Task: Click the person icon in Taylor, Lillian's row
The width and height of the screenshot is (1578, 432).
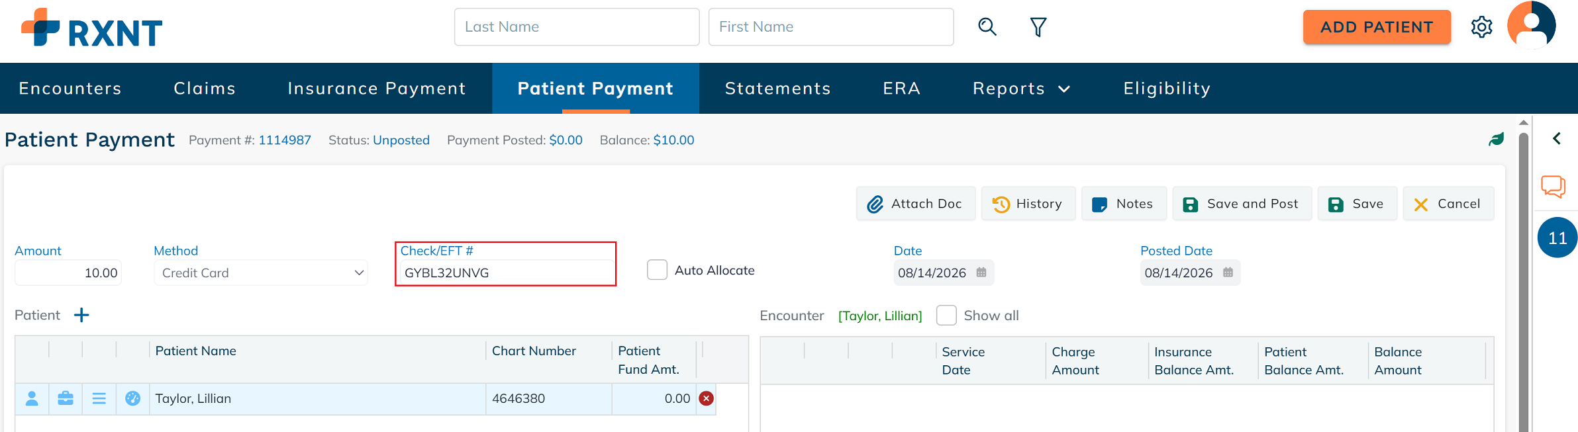Action: 32,398
